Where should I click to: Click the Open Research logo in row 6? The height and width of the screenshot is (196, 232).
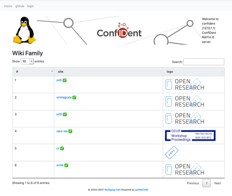coord(185,170)
